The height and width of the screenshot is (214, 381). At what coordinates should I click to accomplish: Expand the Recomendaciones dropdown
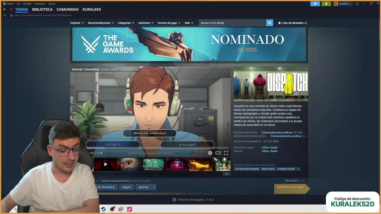[x=101, y=23]
